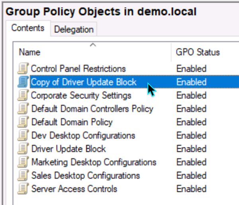
Task: Click the Default Domain Policy GPO icon
Action: coord(24,122)
